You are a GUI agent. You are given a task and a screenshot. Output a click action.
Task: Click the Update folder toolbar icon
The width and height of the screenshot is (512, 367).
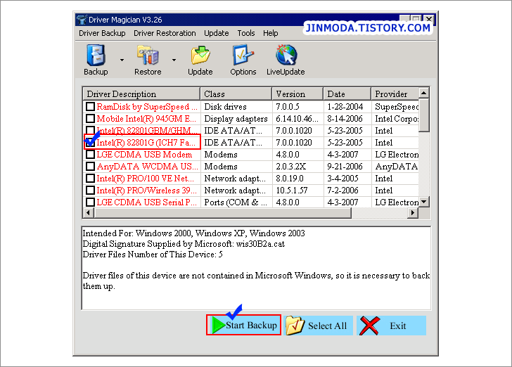point(200,55)
